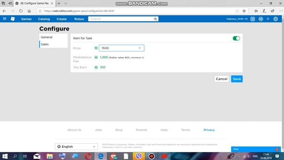
Task: Open Task View on the taskbar
Action: pyautogui.click(x=25, y=156)
